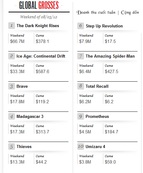
Task: Click the rank 6 number badge
Action: click(81, 26)
